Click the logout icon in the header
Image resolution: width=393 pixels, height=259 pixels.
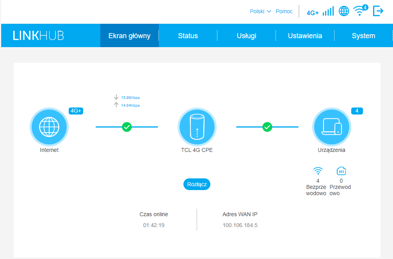[x=378, y=11]
